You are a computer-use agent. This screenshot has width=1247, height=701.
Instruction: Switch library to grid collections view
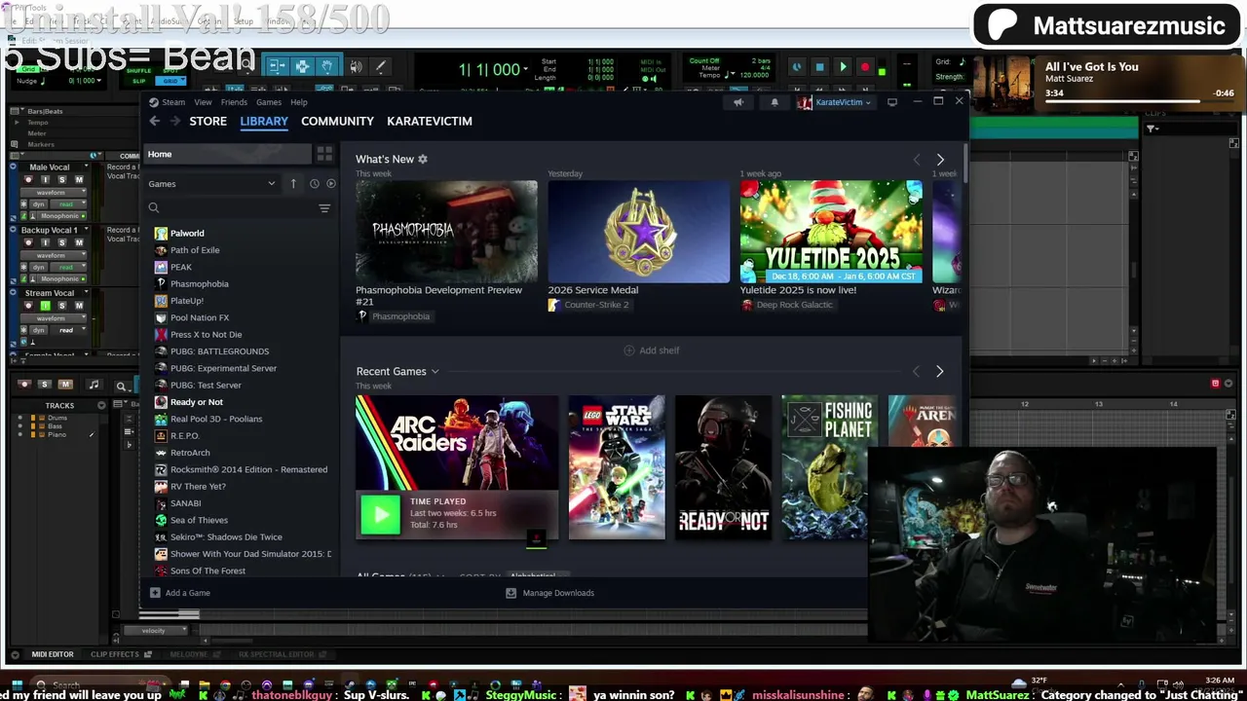[324, 154]
